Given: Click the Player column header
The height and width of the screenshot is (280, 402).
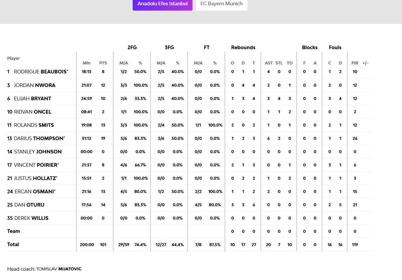Looking at the screenshot, I should click(13, 58).
